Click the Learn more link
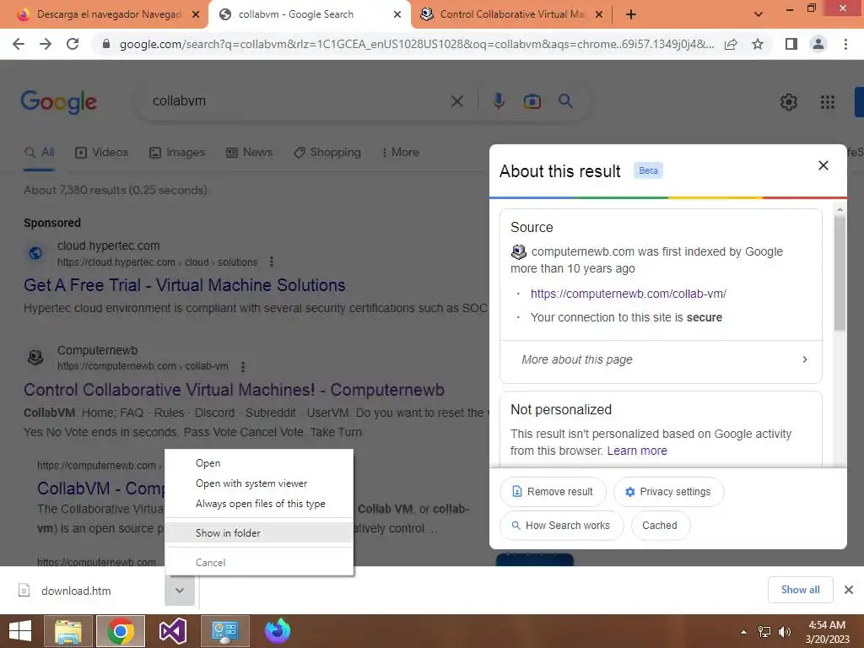The height and width of the screenshot is (648, 864). 637,451
